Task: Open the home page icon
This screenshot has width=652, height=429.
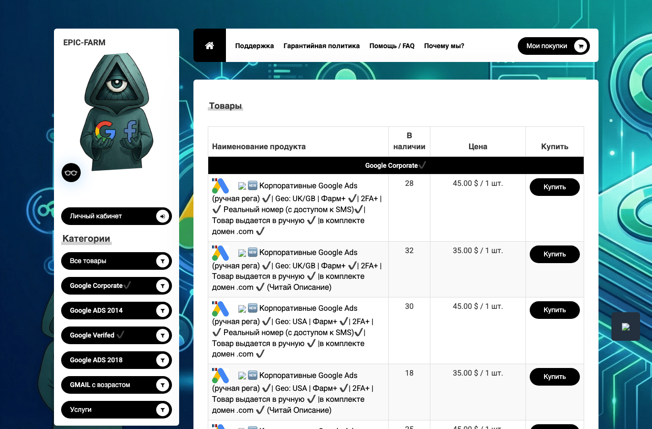Action: [209, 45]
